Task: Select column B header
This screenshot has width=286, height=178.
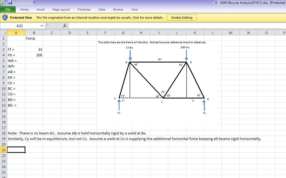Action: point(34,33)
